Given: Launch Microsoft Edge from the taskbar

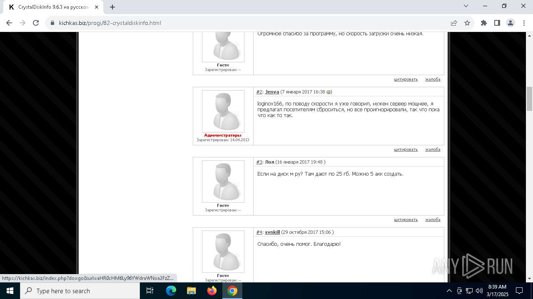Looking at the screenshot, I should (171, 291).
